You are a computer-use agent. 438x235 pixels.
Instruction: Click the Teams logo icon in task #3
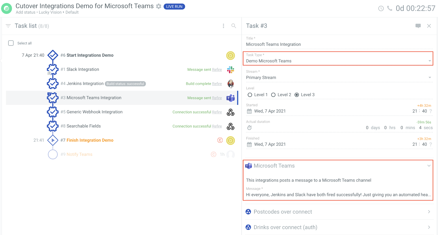click(x=230, y=98)
